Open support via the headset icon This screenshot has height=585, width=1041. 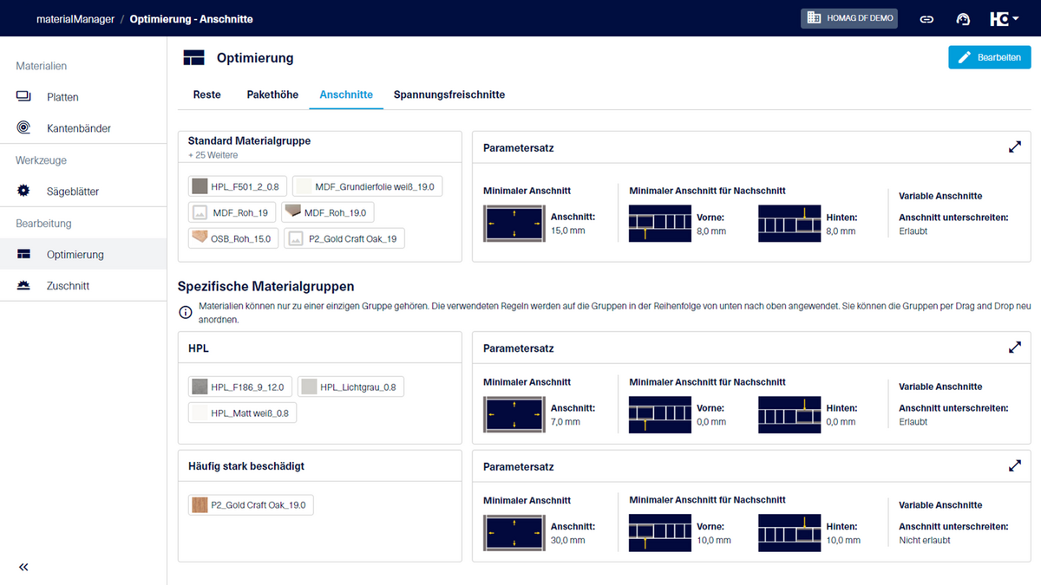[963, 18]
